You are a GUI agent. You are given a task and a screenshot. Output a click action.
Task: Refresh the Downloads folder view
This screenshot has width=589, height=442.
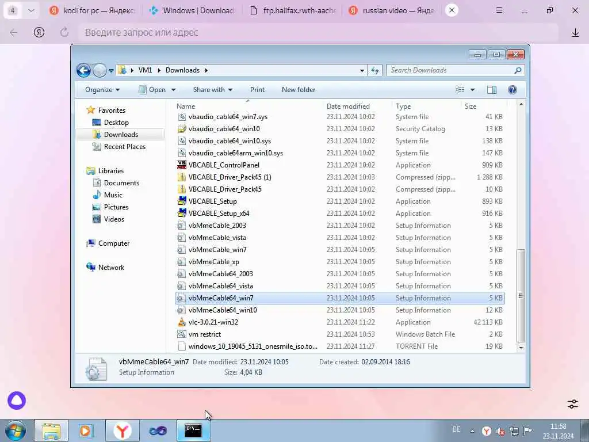click(x=375, y=70)
